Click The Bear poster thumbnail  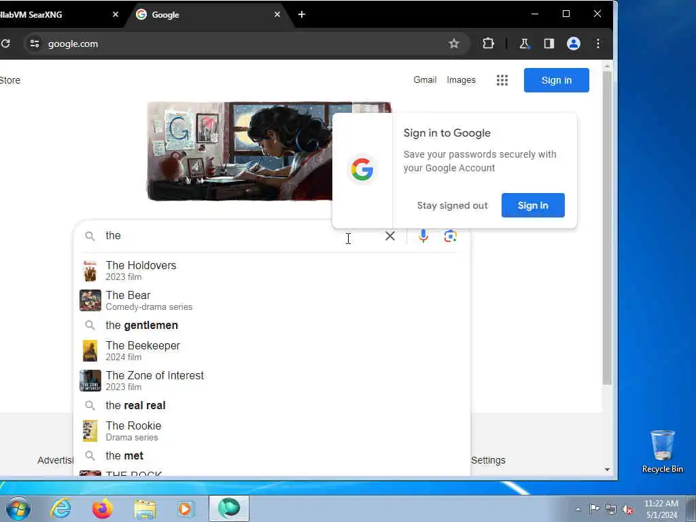click(90, 300)
